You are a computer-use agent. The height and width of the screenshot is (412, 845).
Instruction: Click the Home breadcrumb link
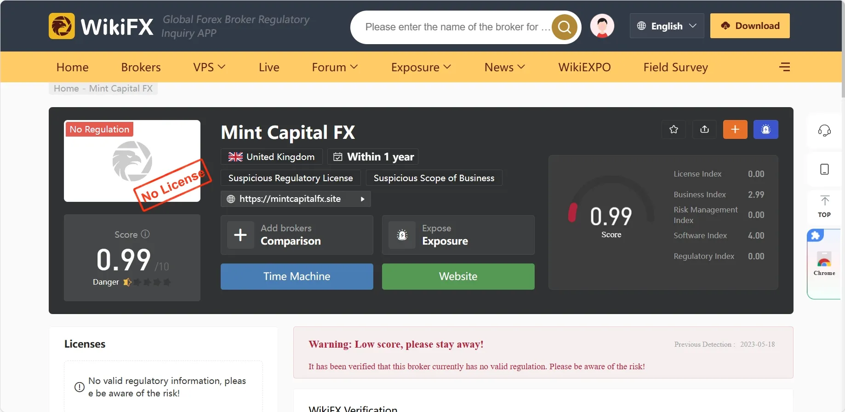point(66,88)
